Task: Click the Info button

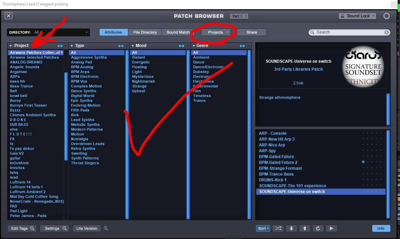Action: [381, 228]
